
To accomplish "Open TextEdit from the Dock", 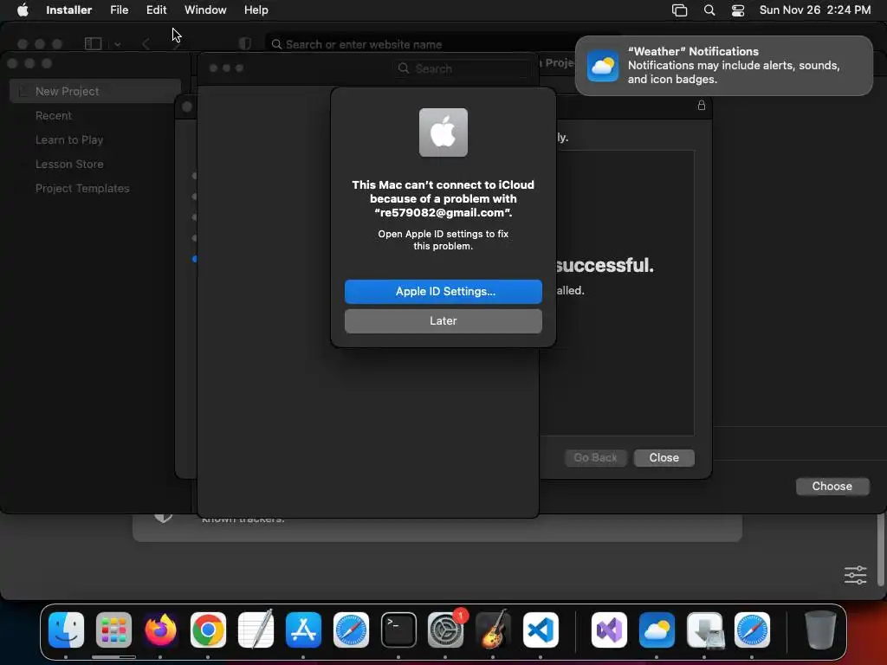I will tap(256, 629).
